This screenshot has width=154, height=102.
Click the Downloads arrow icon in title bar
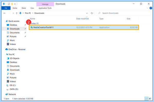coord(4,4)
